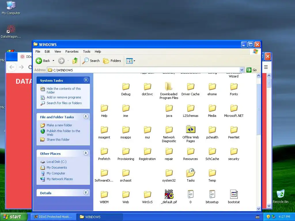Select the WinSxS folder
The width and height of the screenshot is (295, 221).
click(x=147, y=197)
